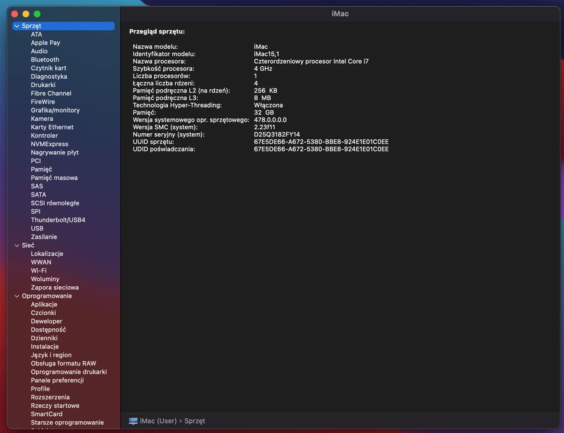Select Kamera in the sidebar
Screen dimensions: 564x433
pos(42,119)
